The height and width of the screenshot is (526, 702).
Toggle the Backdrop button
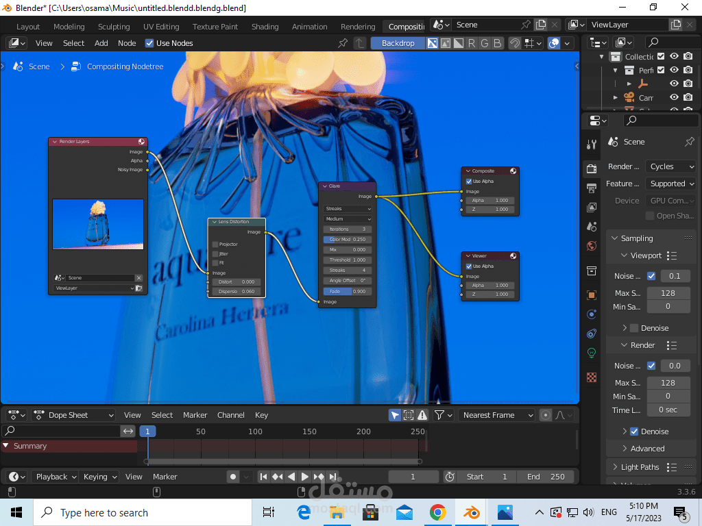point(398,43)
